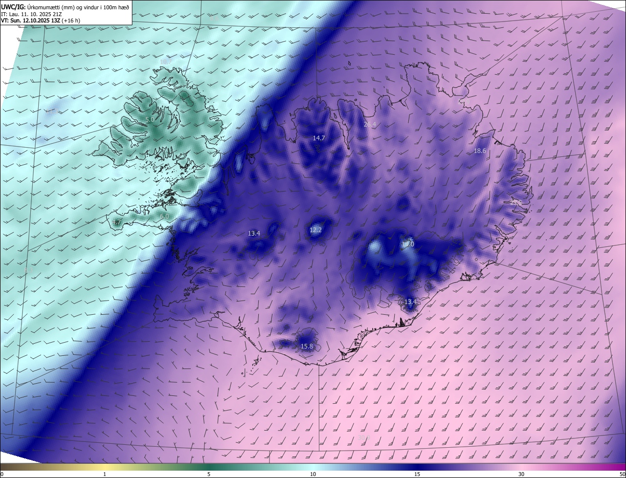The width and height of the screenshot is (626, 478).
Task: Click the 18.6 value label
Action: (x=480, y=151)
